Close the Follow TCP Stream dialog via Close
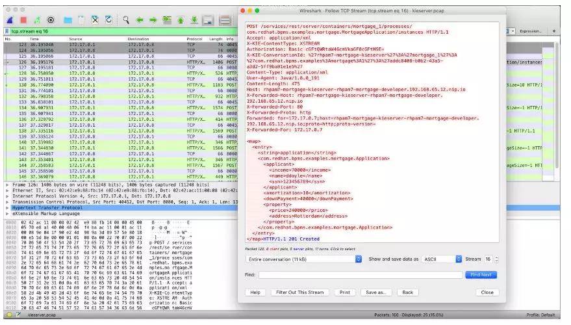This screenshot has width=571, height=325. [x=487, y=292]
